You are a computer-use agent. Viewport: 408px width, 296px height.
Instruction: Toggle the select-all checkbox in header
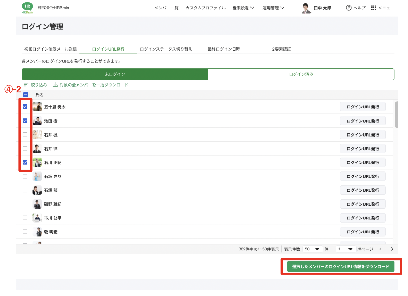26,95
